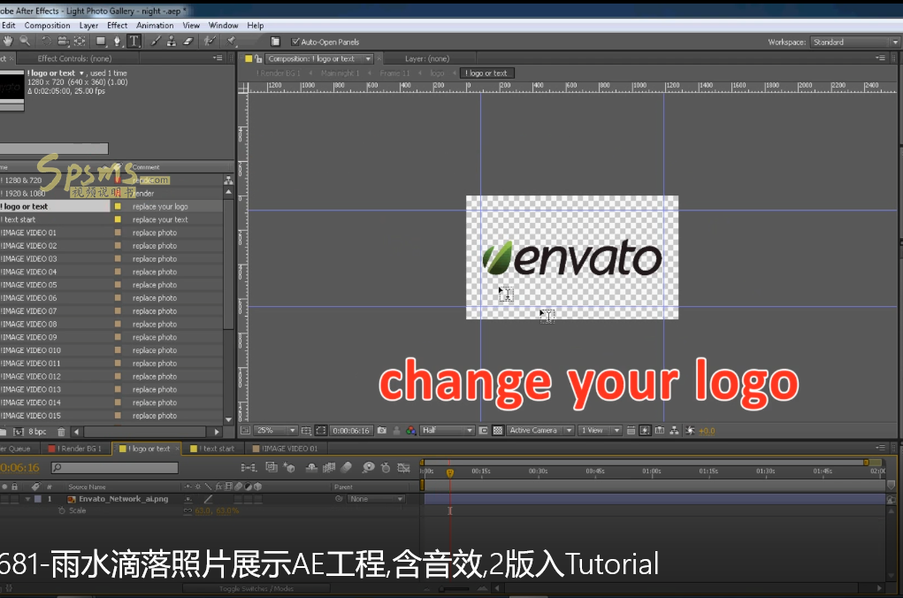Screen dimensions: 903x598
Task: Click the current time 0:00:06:16 display in viewer
Action: pyautogui.click(x=351, y=430)
